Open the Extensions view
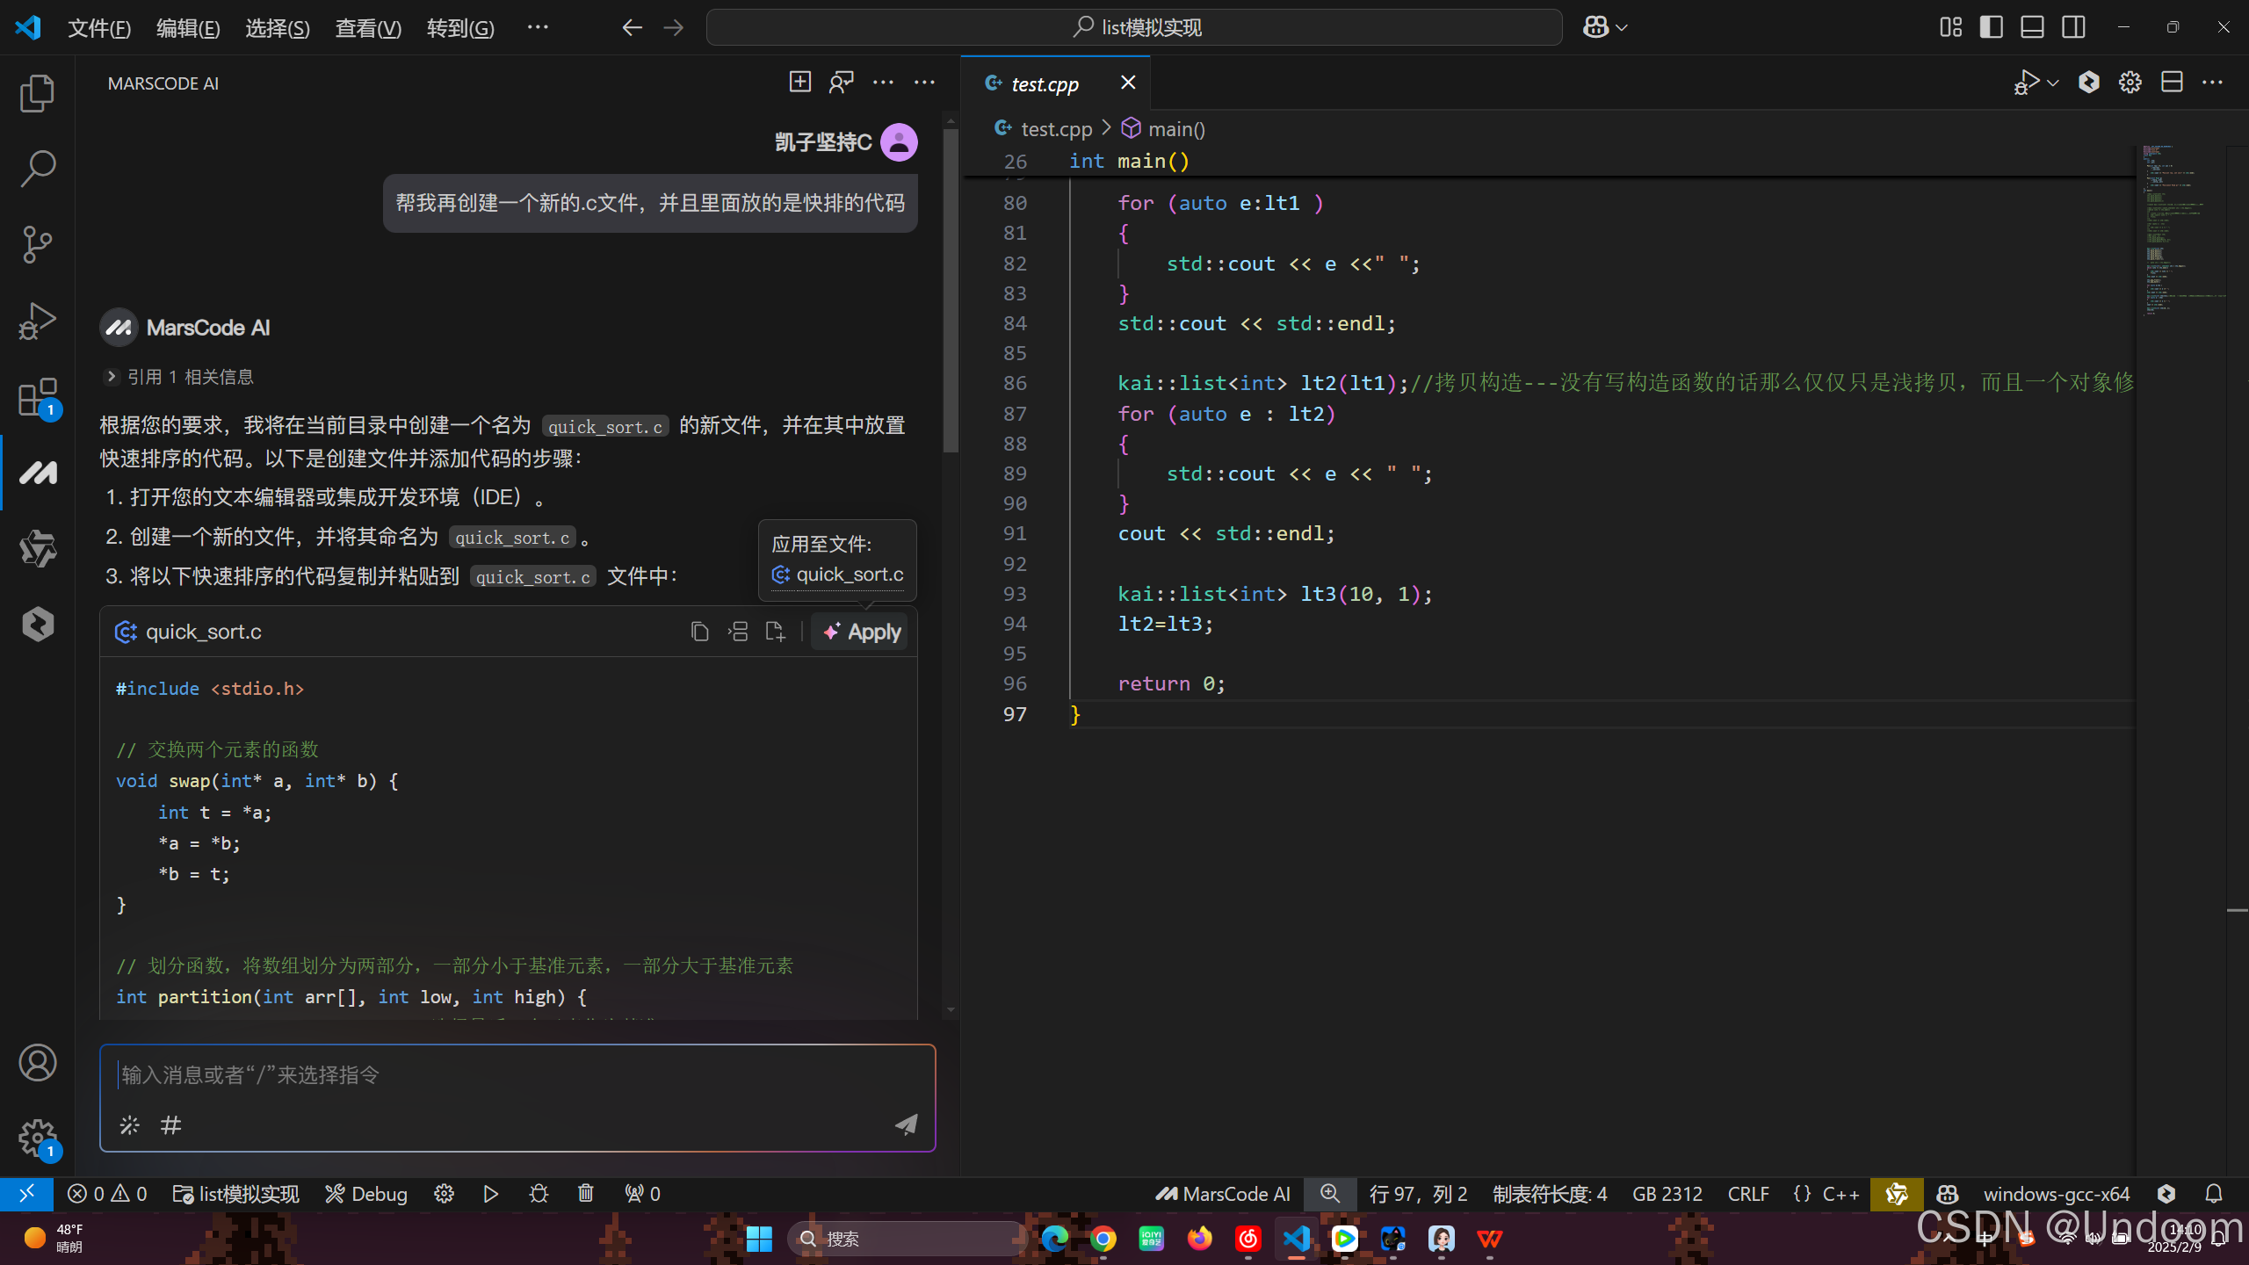This screenshot has height=1265, width=2249. (37, 398)
